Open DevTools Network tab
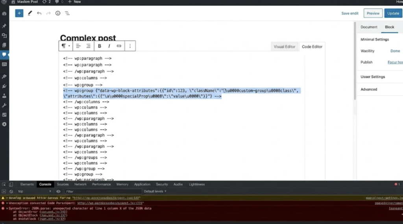Image resolution: width=403 pixels, height=224 pixels. [x=80, y=184]
